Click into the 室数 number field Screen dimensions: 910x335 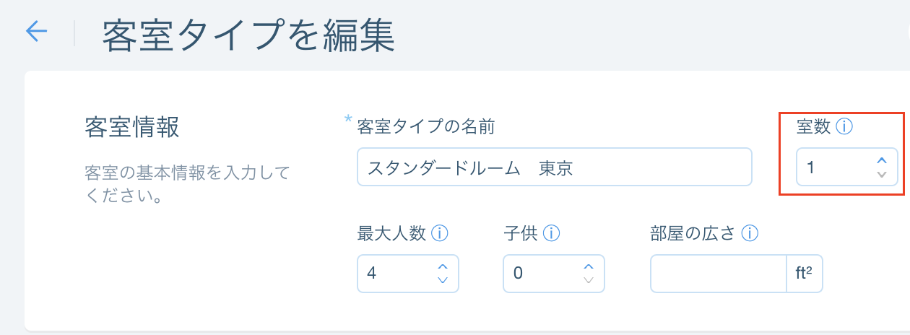[847, 167]
